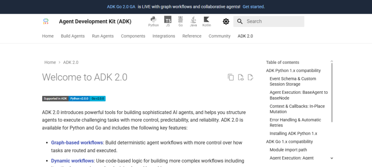Go to Home in the breadcrumb
This screenshot has height=167, width=372.
click(x=50, y=62)
